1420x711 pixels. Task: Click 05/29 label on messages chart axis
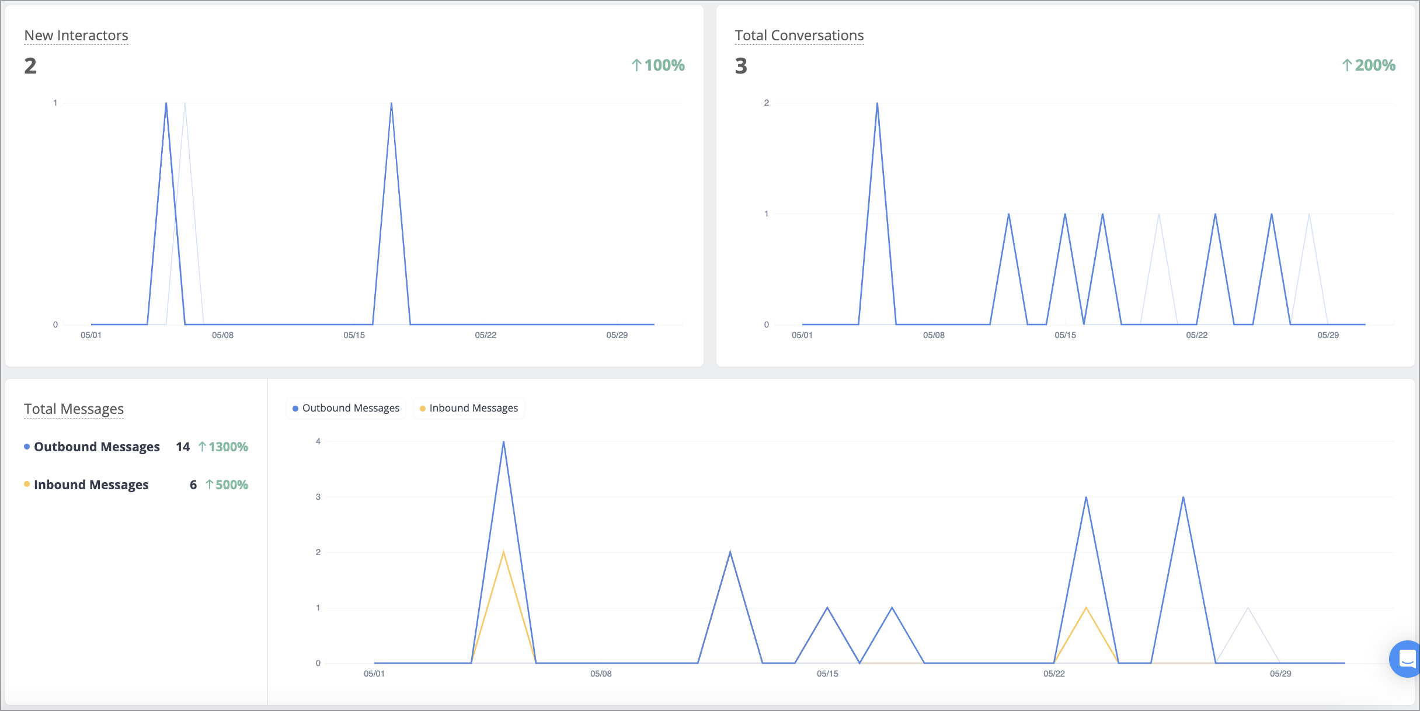click(1280, 674)
